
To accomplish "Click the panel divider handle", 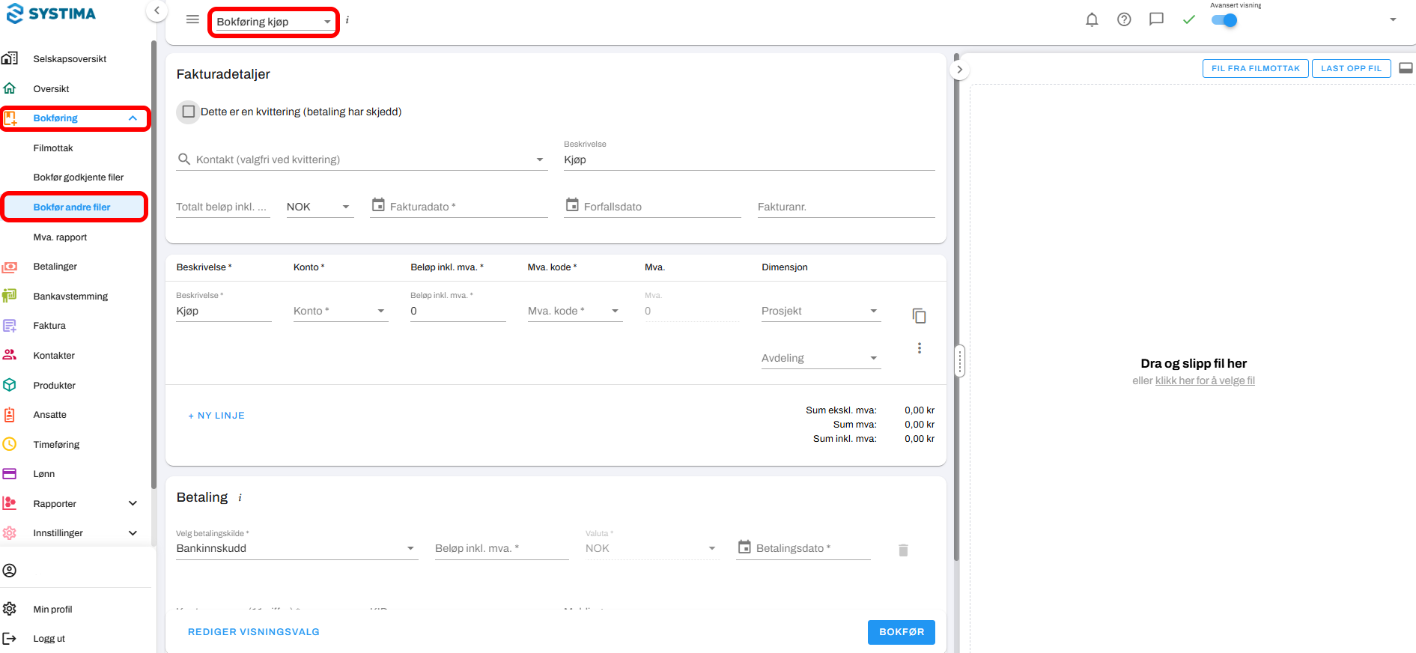I will pyautogui.click(x=959, y=362).
